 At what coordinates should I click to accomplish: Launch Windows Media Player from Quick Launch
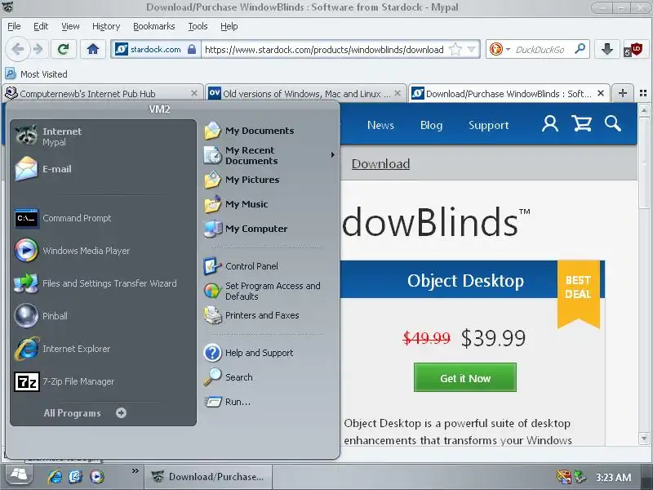pyautogui.click(x=97, y=476)
